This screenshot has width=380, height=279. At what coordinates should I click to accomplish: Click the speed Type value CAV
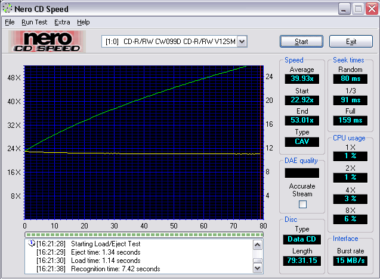(302, 142)
